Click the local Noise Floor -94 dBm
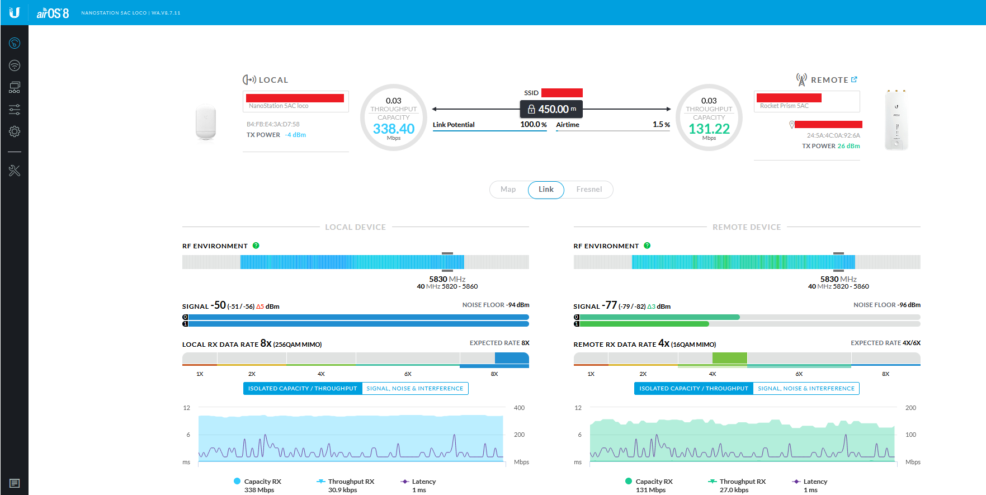 (496, 305)
